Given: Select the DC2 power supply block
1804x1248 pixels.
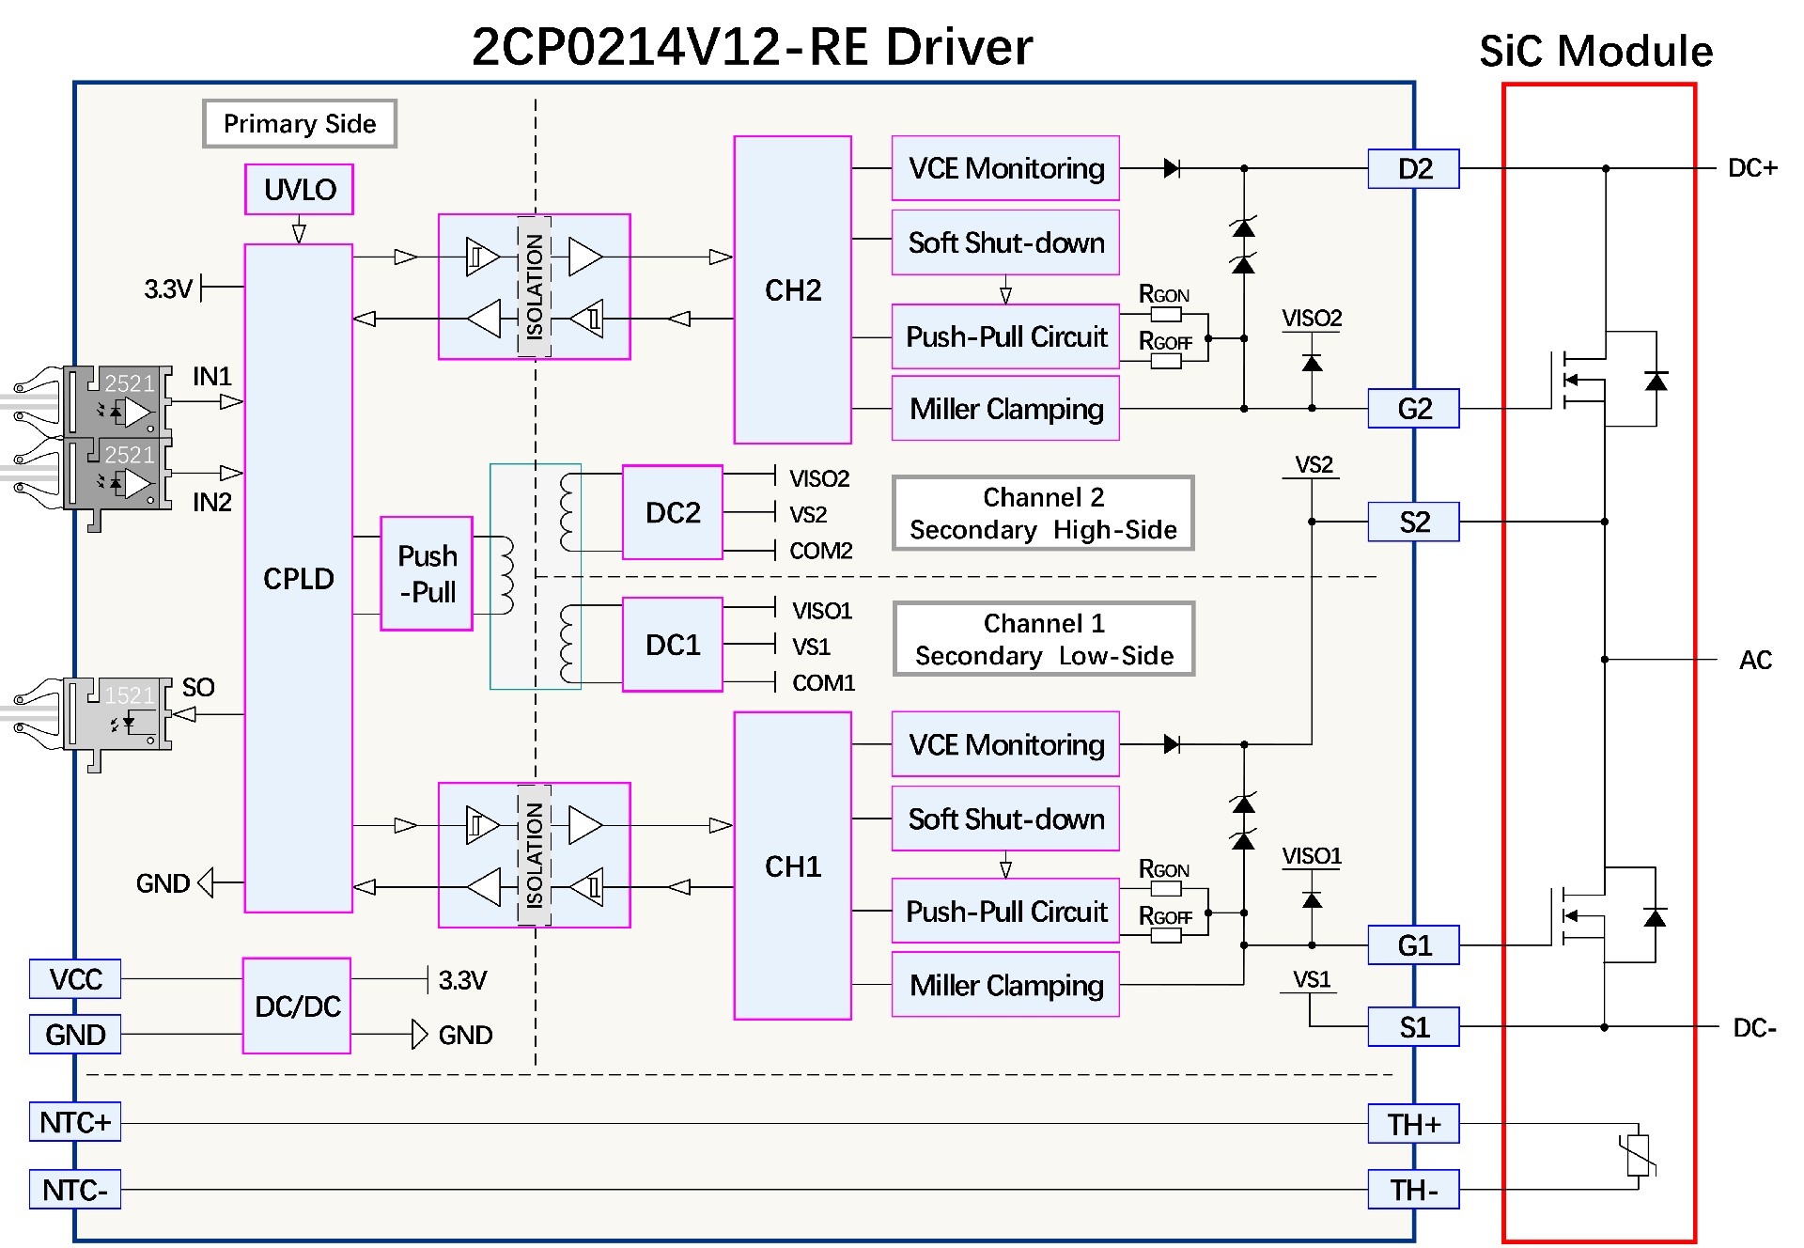Looking at the screenshot, I should 673,513.
